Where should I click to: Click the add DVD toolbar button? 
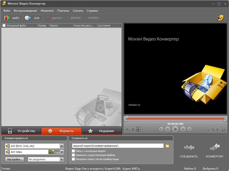pyautogui.click(x=33, y=18)
